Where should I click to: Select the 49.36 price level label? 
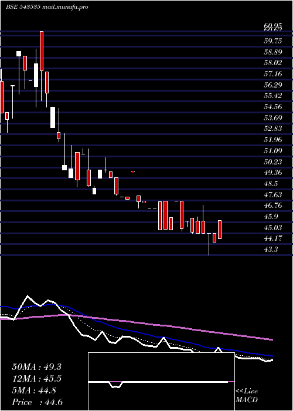coord(273,173)
